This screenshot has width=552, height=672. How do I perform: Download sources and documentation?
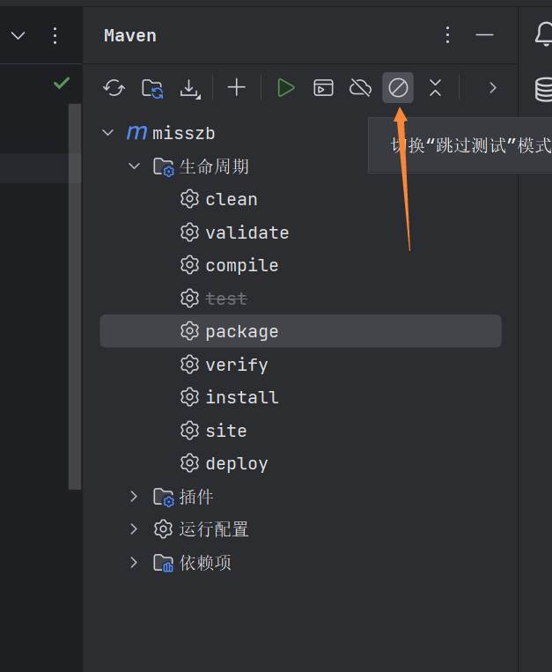click(x=189, y=89)
